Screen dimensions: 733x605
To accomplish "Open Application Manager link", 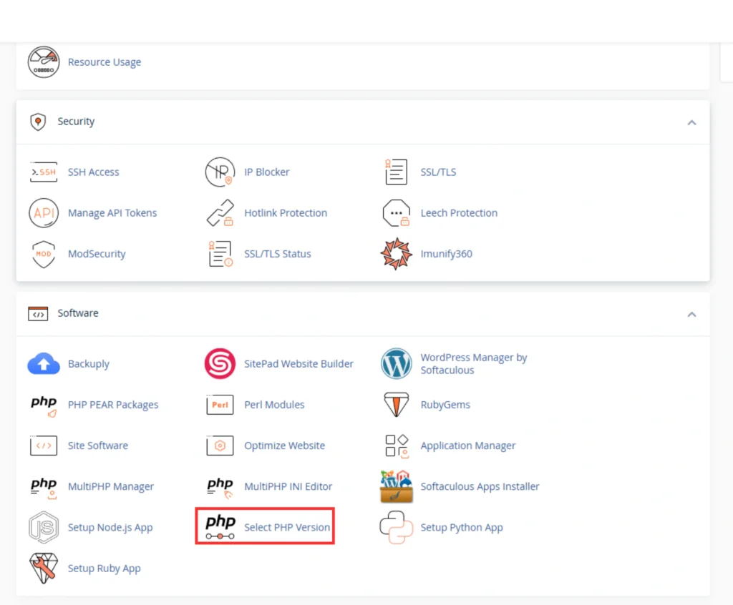I will (x=468, y=446).
